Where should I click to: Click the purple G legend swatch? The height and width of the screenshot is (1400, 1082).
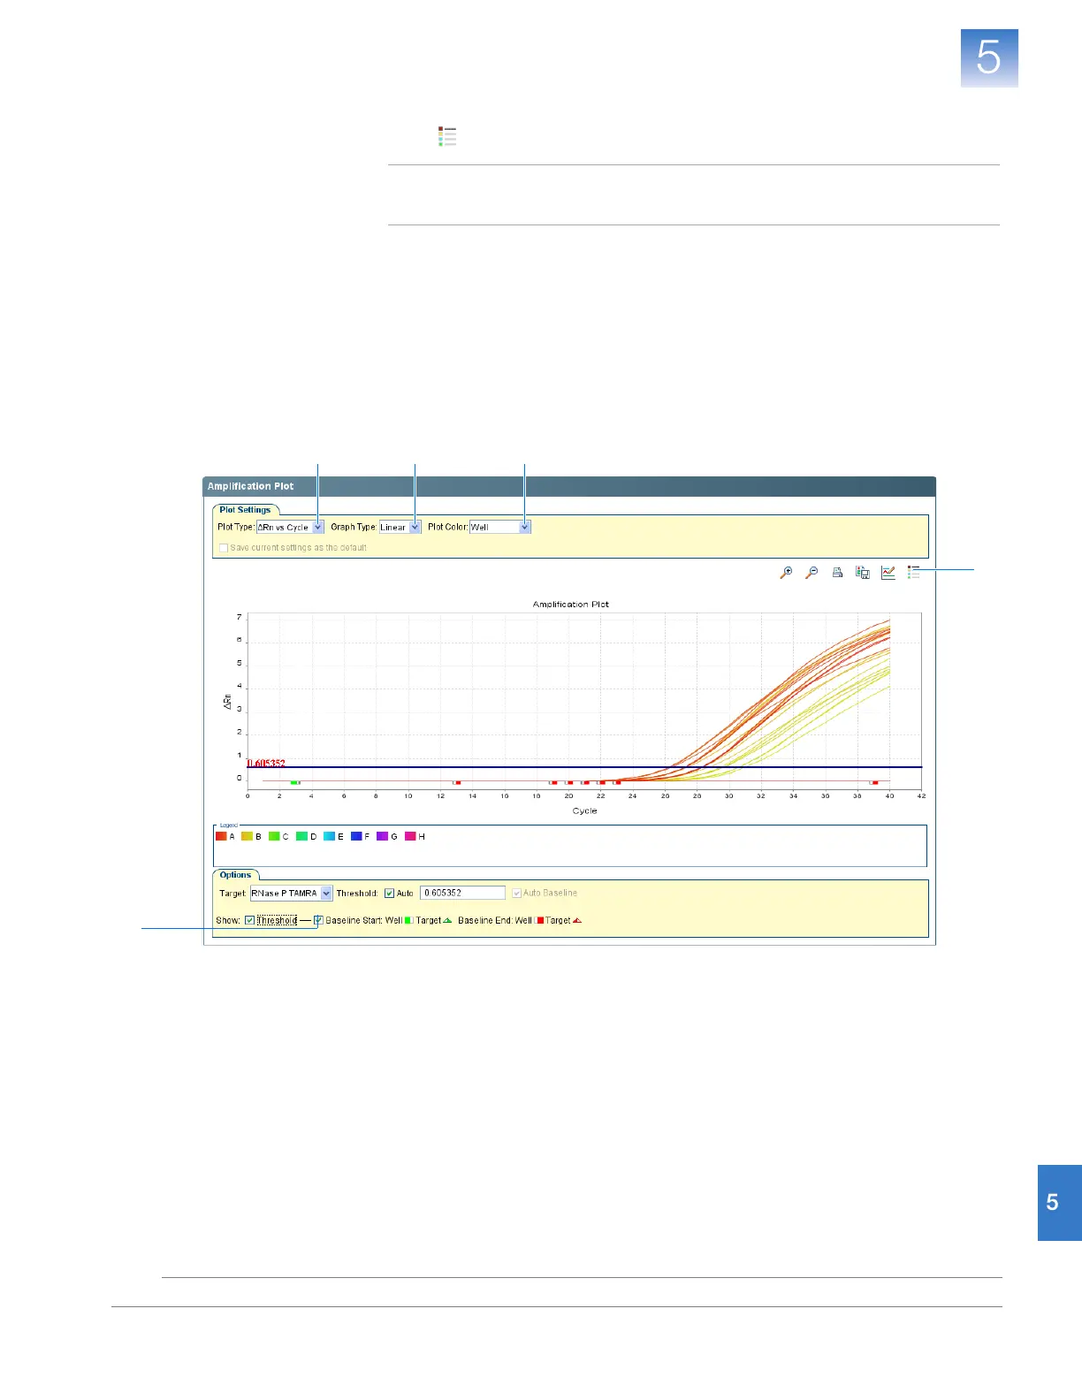point(382,836)
